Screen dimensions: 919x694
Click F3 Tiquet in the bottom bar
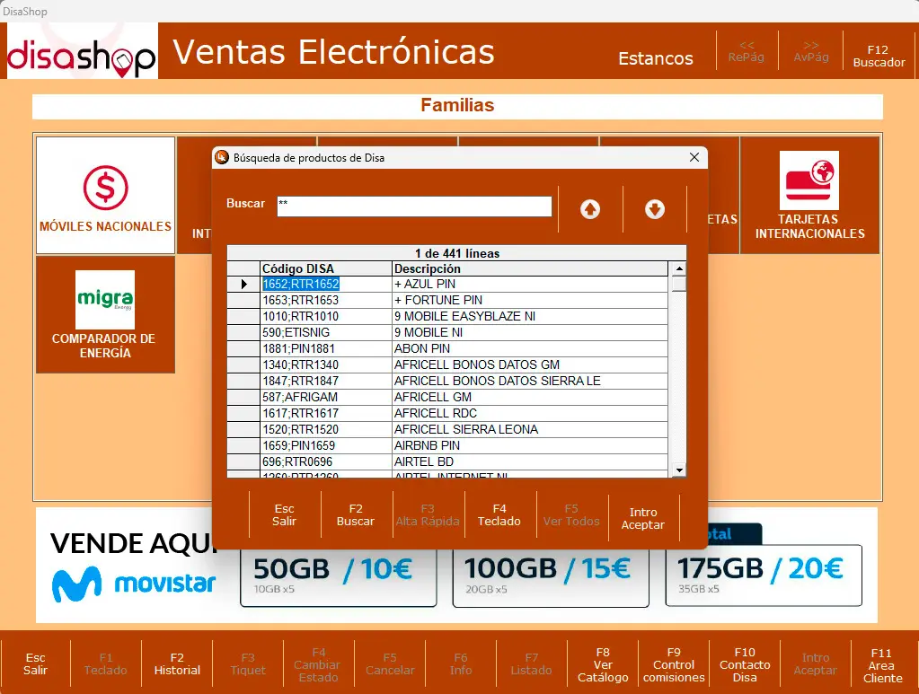click(248, 664)
